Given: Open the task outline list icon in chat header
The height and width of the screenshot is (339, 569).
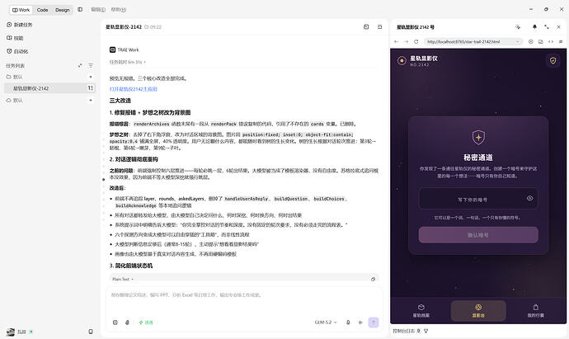Looking at the screenshot, I should (x=379, y=27).
